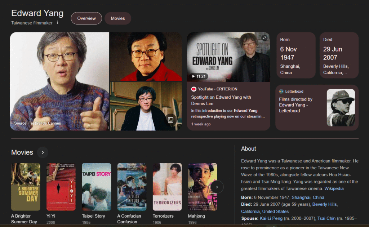Expand Movies section with arrow button
Screen dimensions: 369x227
coord(43,152)
